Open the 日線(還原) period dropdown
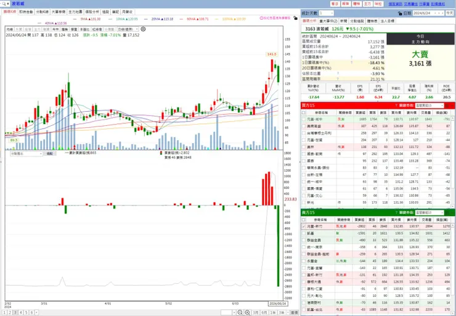Image resolution: width=456 pixels, height=316 pixels. (128, 29)
